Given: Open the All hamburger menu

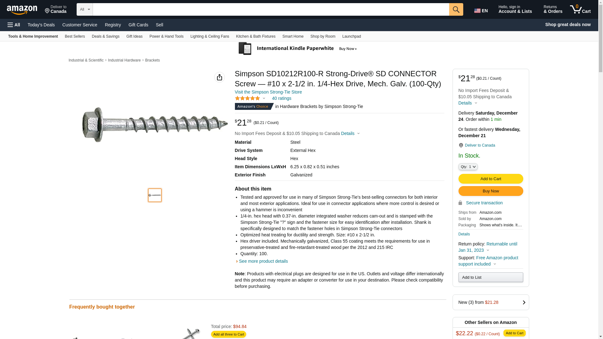Looking at the screenshot, I should coord(14,25).
